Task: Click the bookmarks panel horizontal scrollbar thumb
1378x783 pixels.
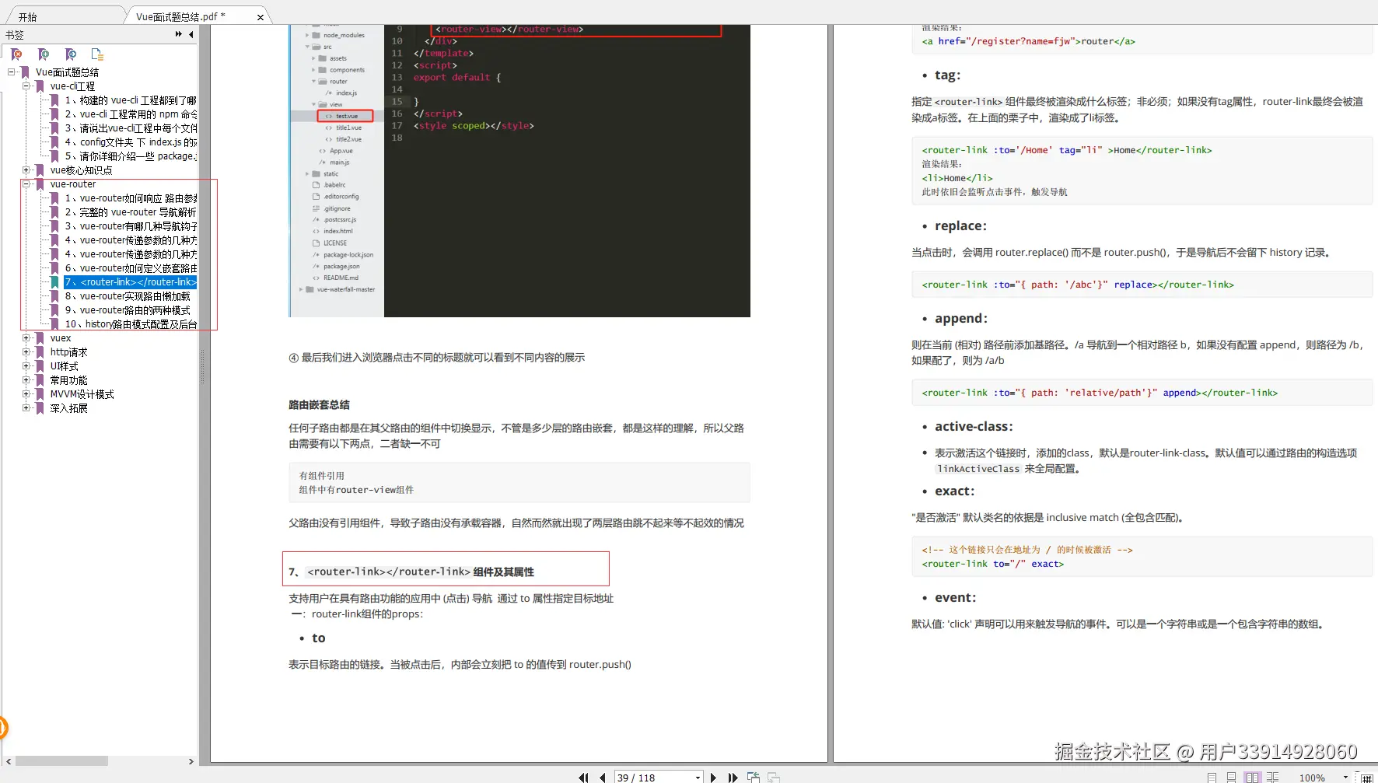Action: 61,761
